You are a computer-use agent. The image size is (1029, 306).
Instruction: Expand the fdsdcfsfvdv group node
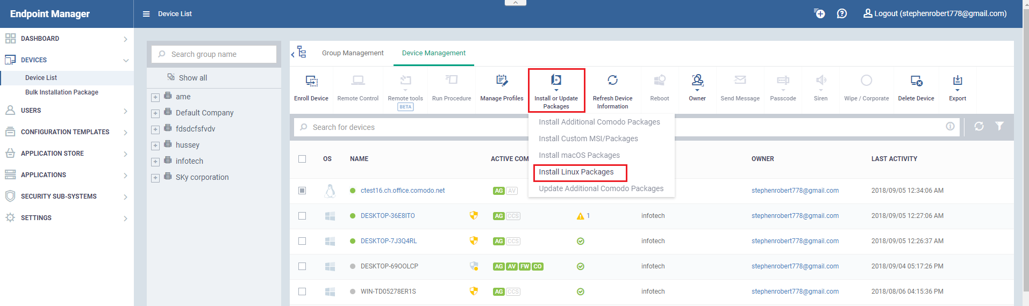(155, 130)
